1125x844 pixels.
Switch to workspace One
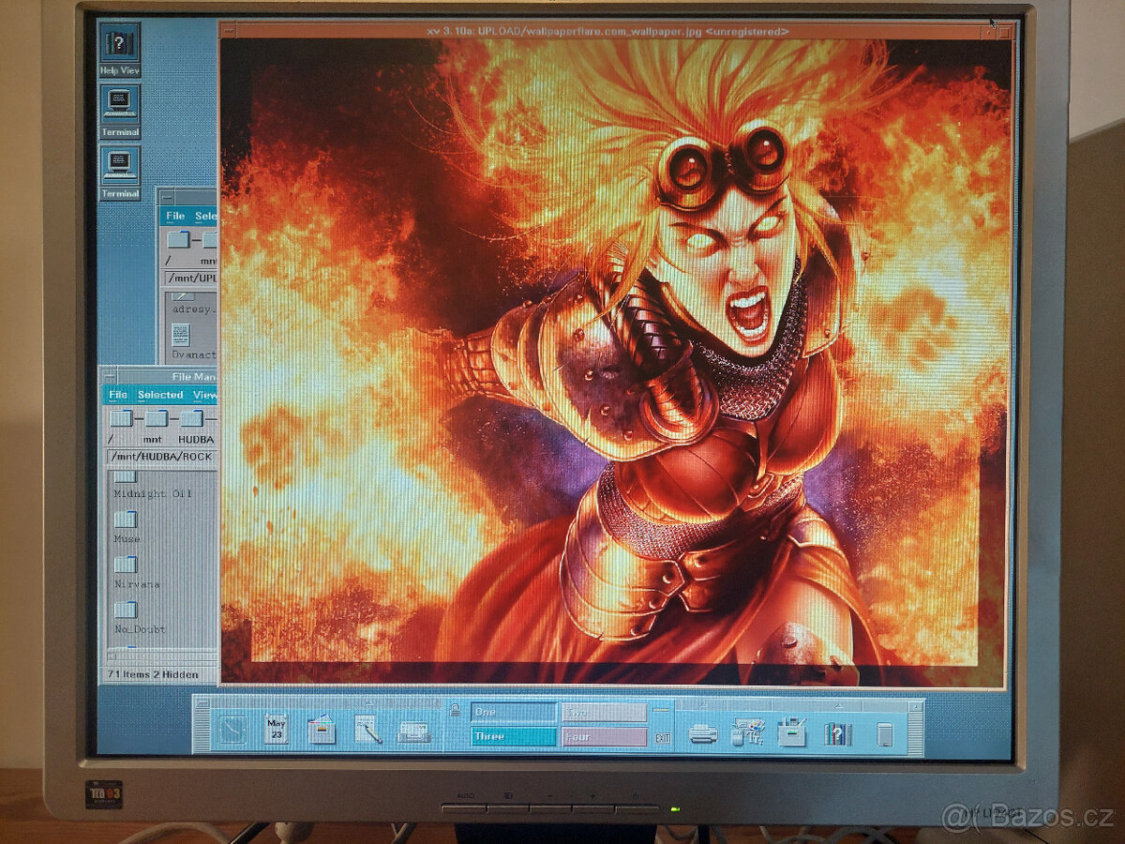click(513, 712)
